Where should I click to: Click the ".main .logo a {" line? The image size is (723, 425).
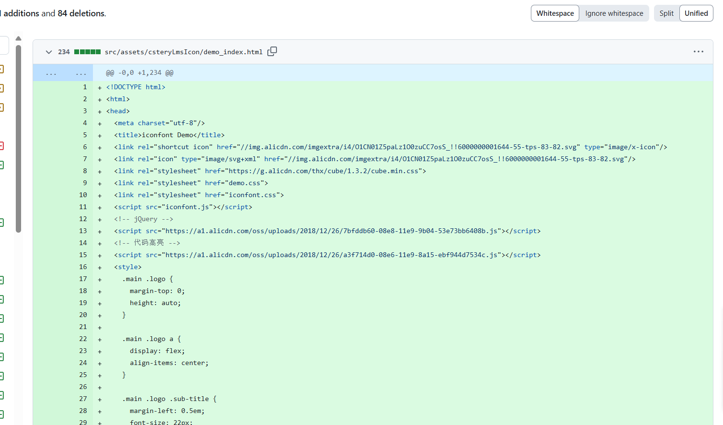coord(151,339)
